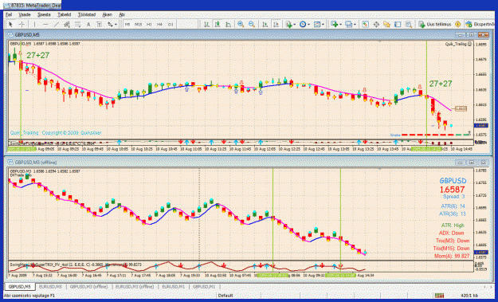Open the Navigator star folder

pos(386,25)
